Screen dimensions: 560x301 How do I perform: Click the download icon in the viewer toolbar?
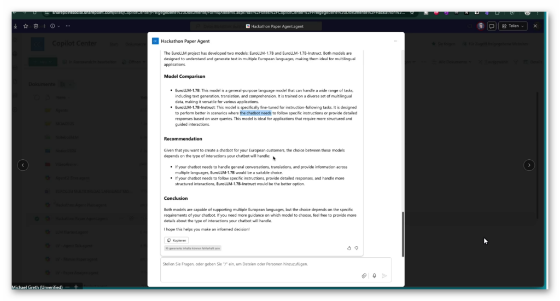click(x=15, y=26)
